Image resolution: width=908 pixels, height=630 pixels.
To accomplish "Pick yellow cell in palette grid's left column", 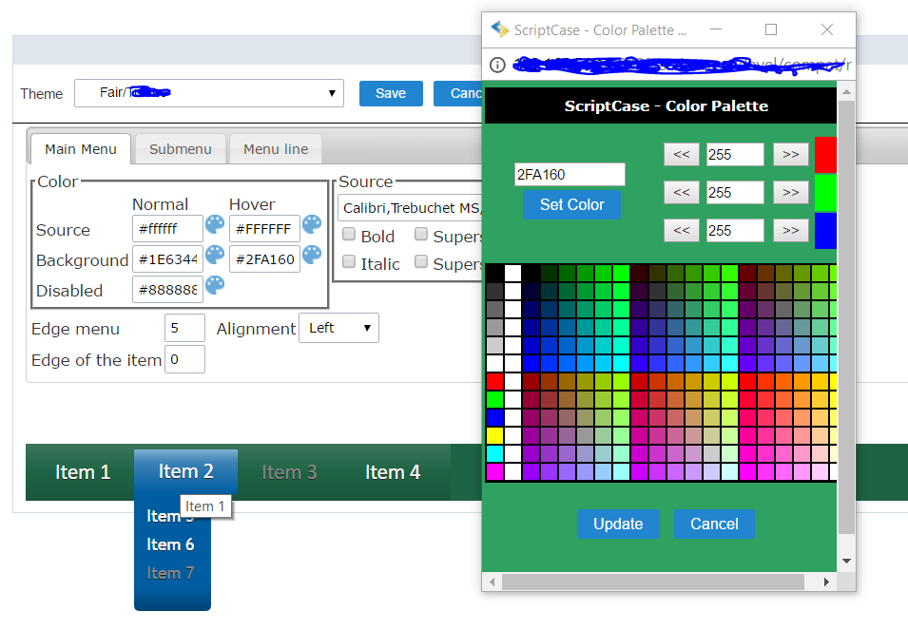I will pyautogui.click(x=494, y=435).
